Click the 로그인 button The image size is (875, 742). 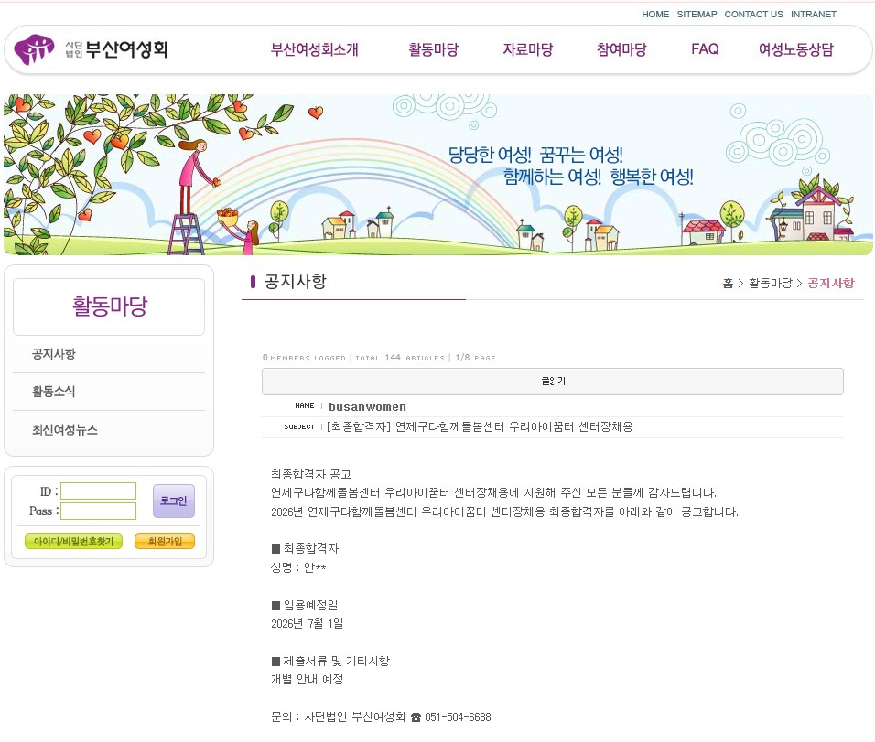pos(174,501)
